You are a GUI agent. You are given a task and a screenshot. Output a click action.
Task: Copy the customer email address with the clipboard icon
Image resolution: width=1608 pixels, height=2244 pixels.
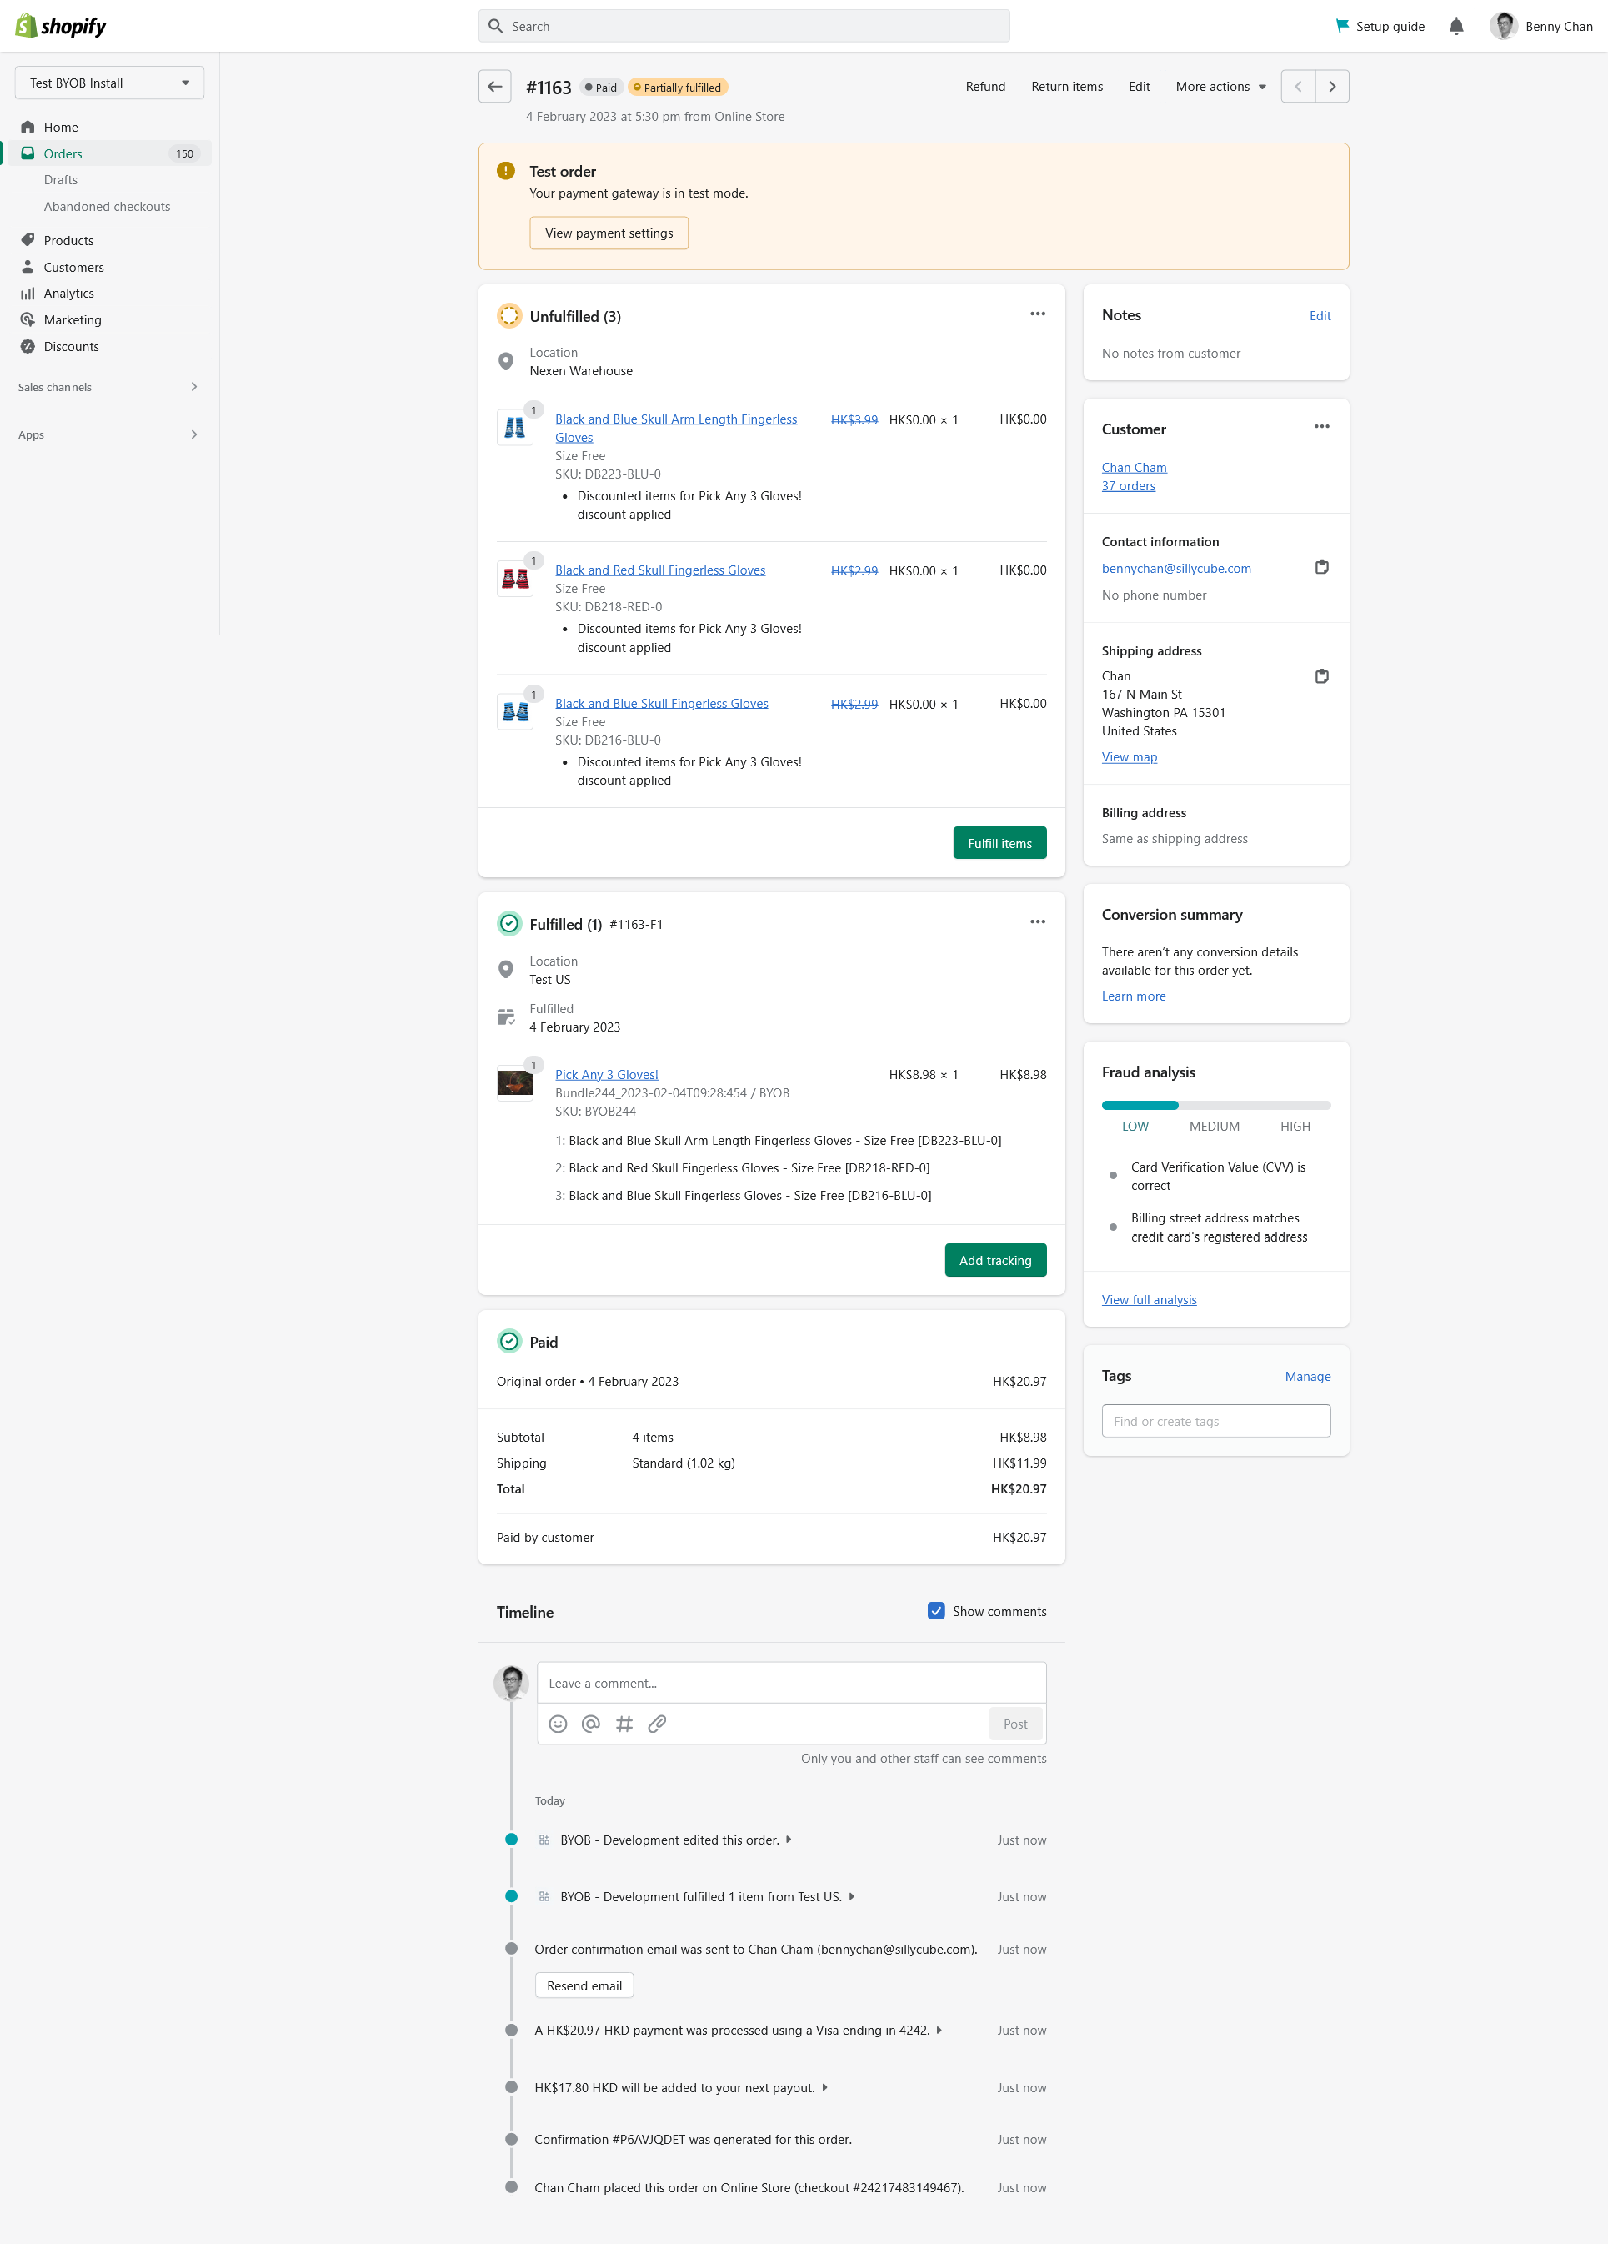click(1321, 567)
